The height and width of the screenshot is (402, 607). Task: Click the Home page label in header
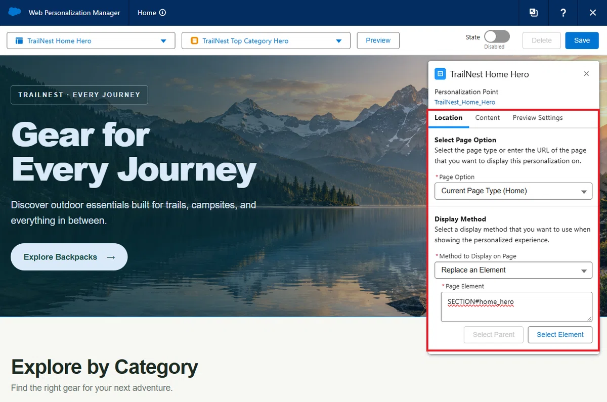click(x=147, y=13)
